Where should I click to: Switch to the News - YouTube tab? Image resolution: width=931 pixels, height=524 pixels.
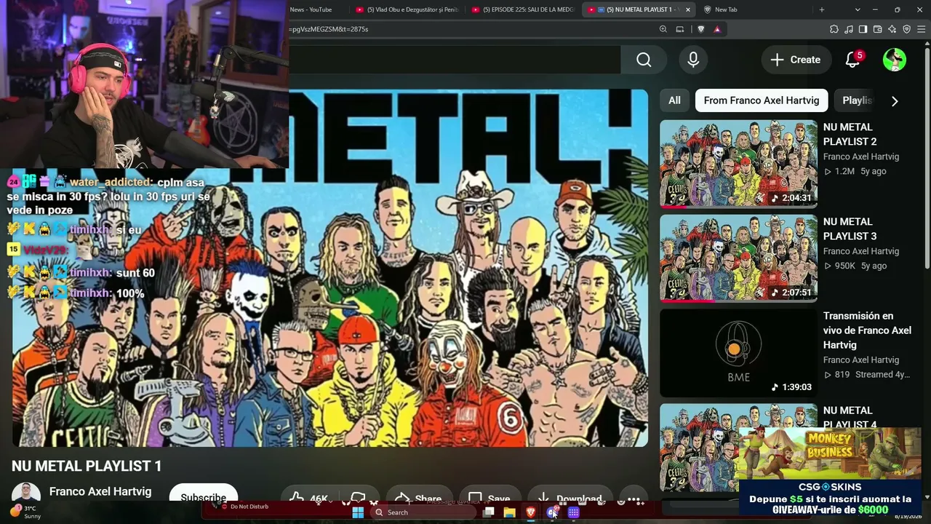tap(311, 9)
